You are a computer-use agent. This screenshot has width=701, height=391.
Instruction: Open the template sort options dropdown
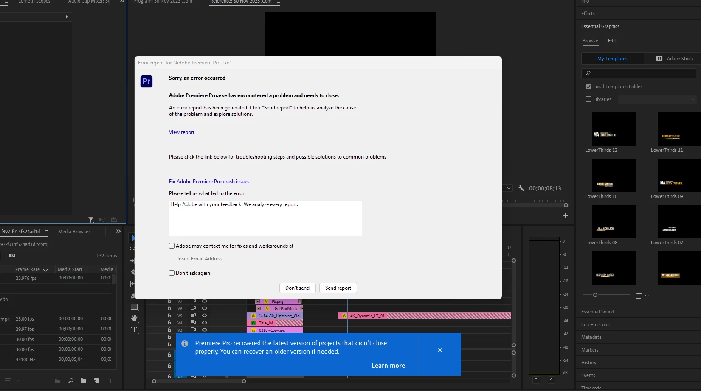pos(642,296)
